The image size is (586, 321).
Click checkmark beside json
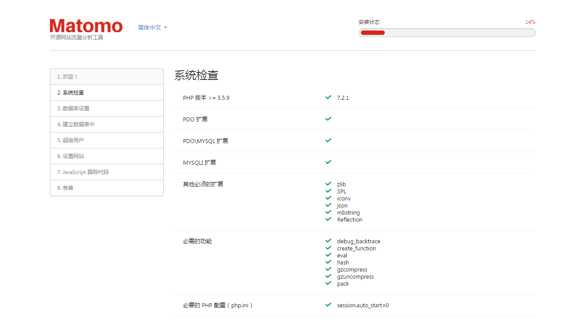(328, 205)
